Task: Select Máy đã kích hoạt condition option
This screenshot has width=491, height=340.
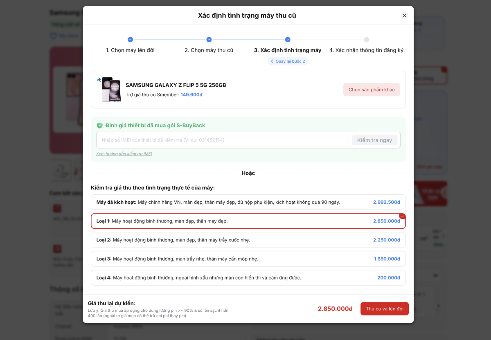Action: coord(248,202)
